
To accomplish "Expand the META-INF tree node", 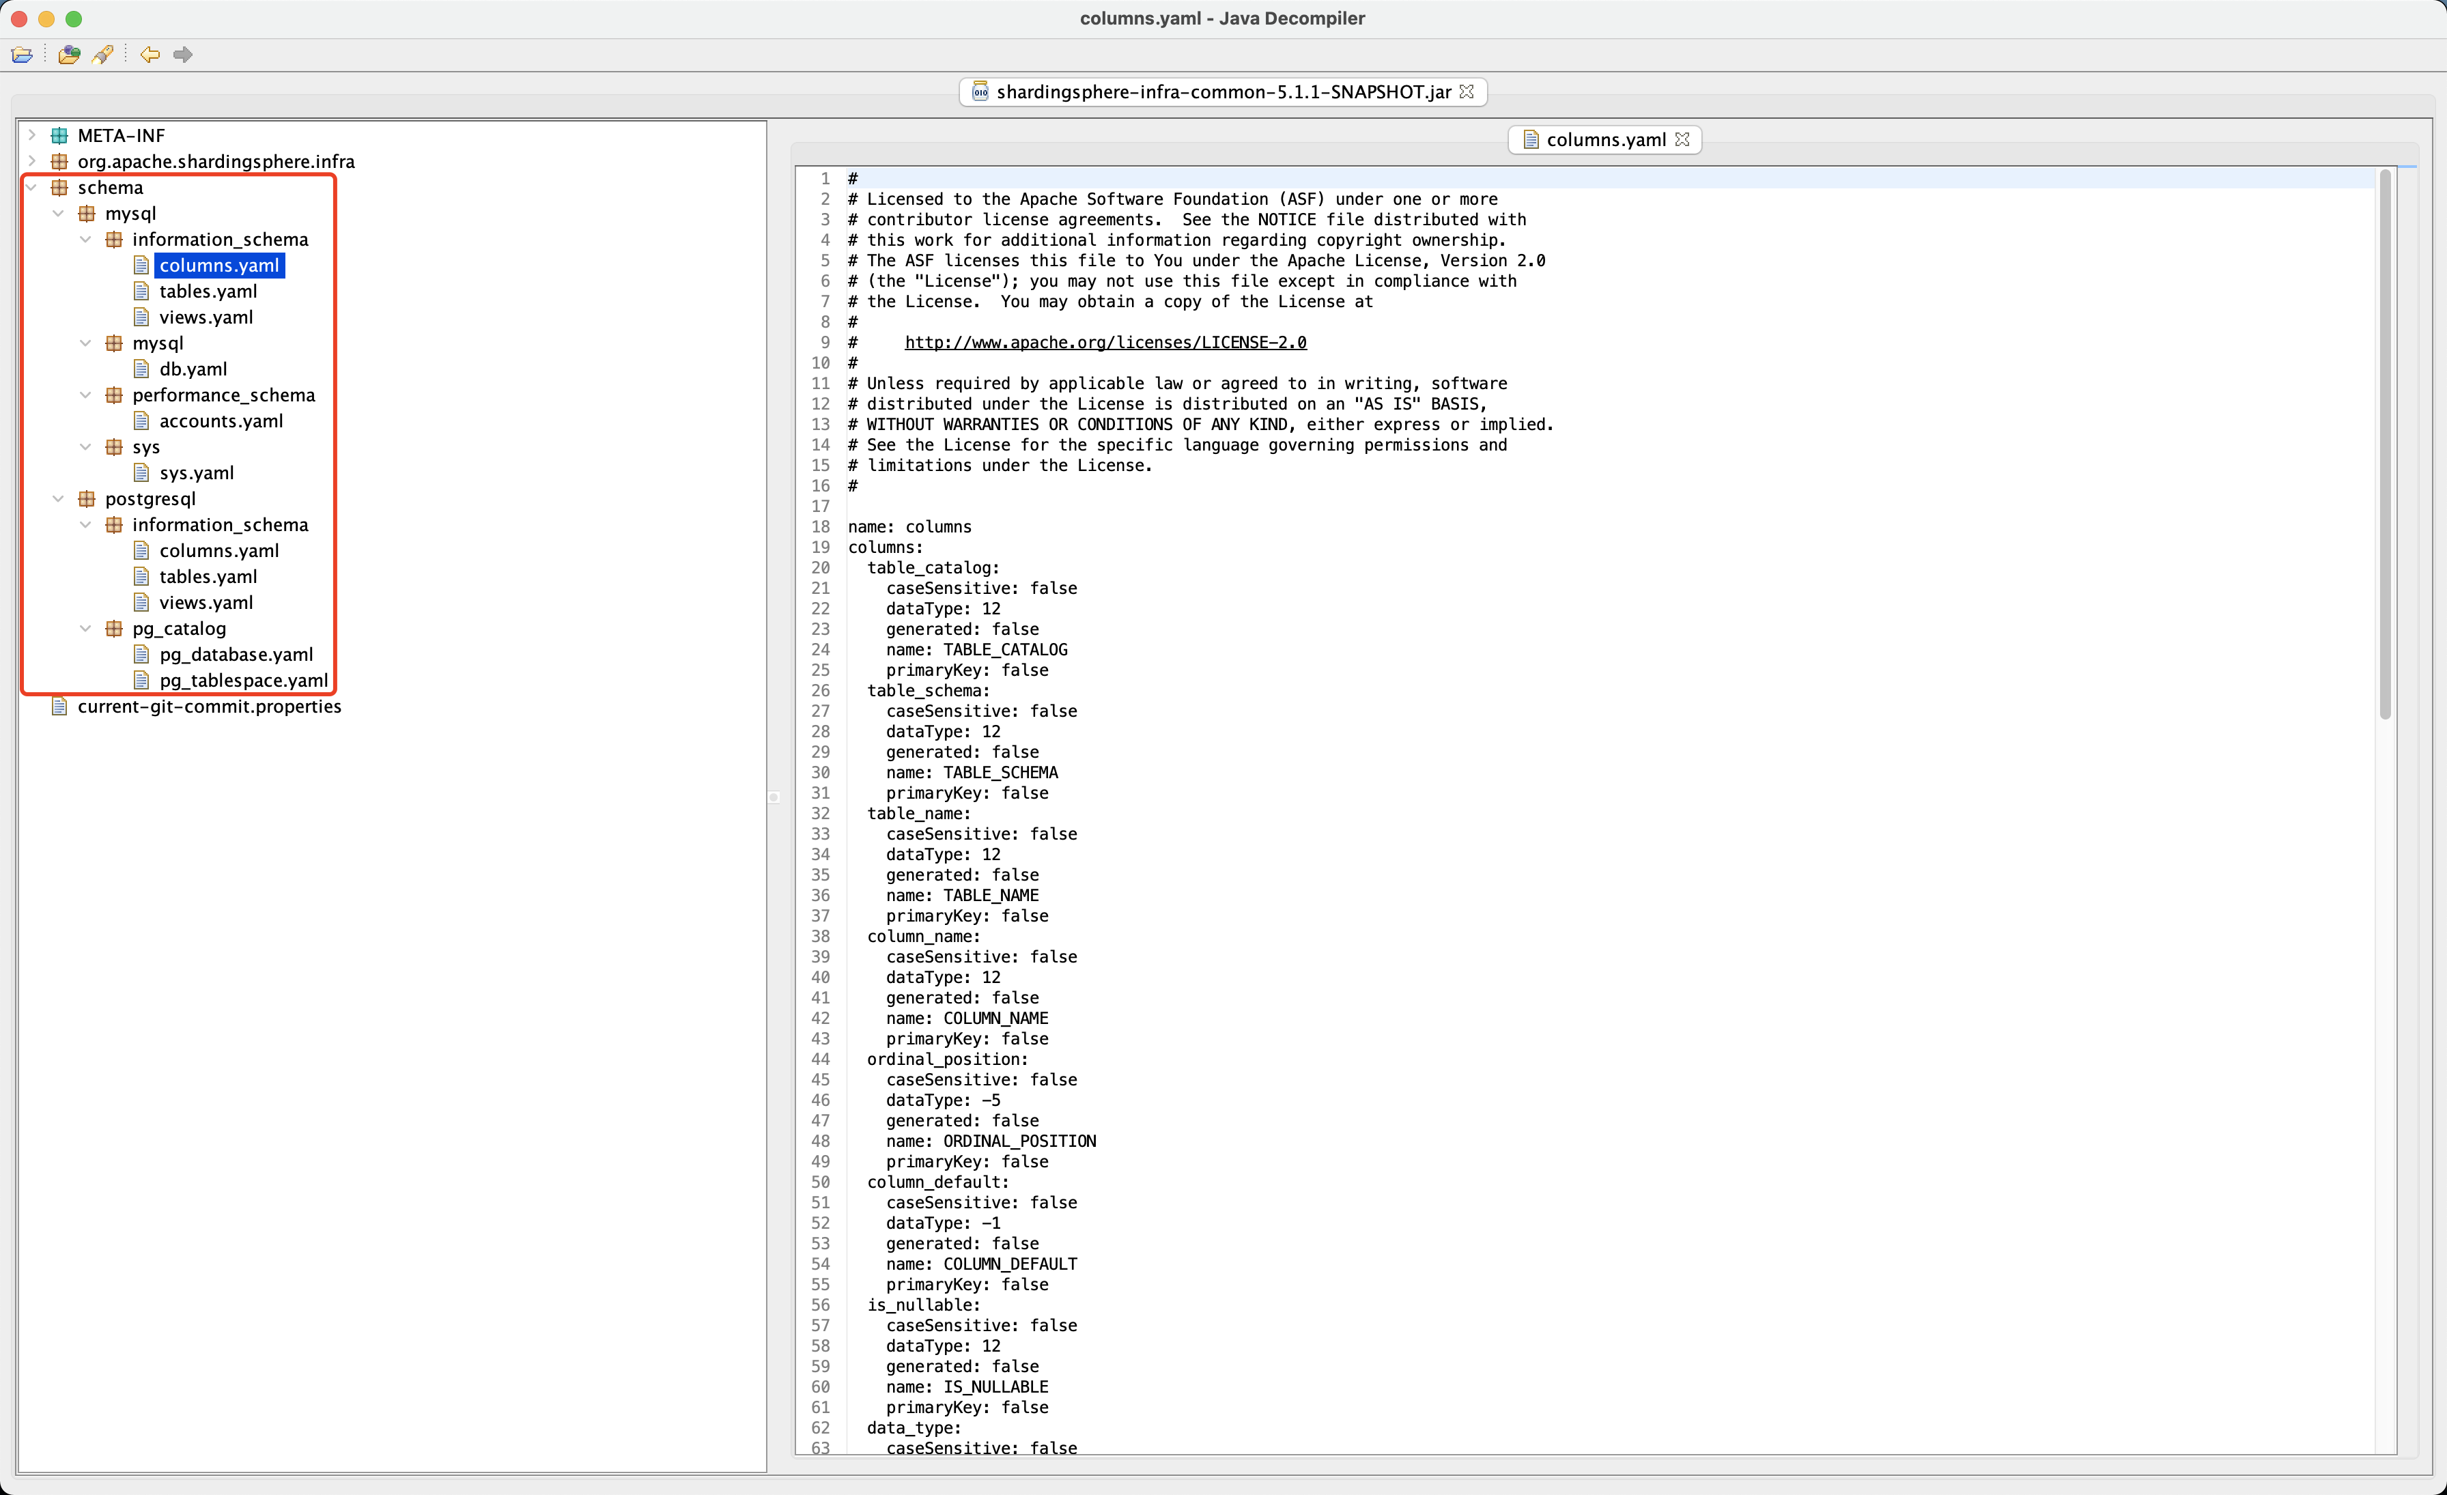I will (32, 135).
